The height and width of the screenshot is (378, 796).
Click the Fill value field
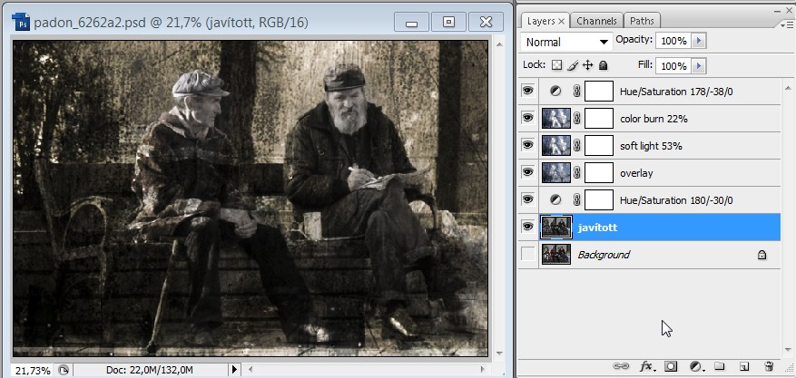(x=673, y=66)
